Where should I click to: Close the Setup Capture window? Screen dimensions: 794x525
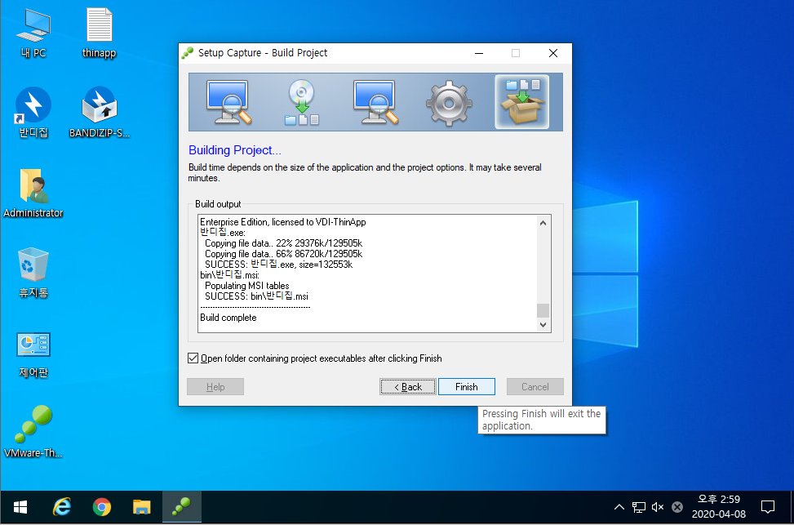pos(553,53)
